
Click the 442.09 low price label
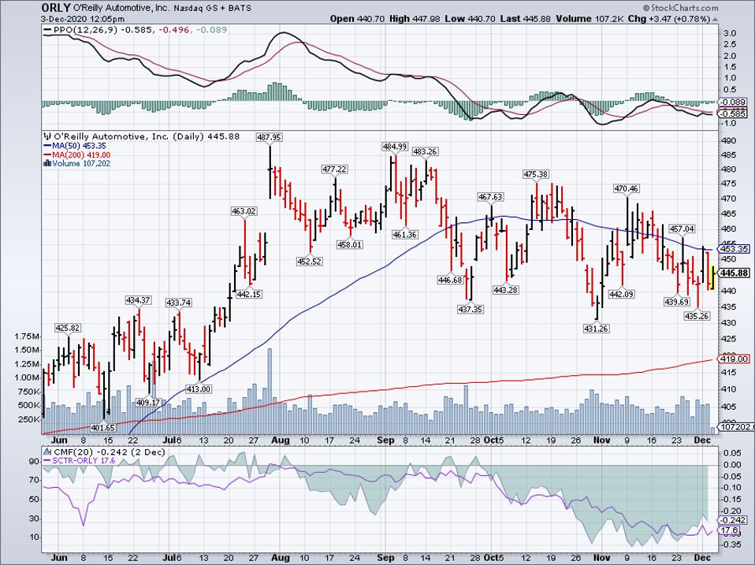pyautogui.click(x=621, y=294)
